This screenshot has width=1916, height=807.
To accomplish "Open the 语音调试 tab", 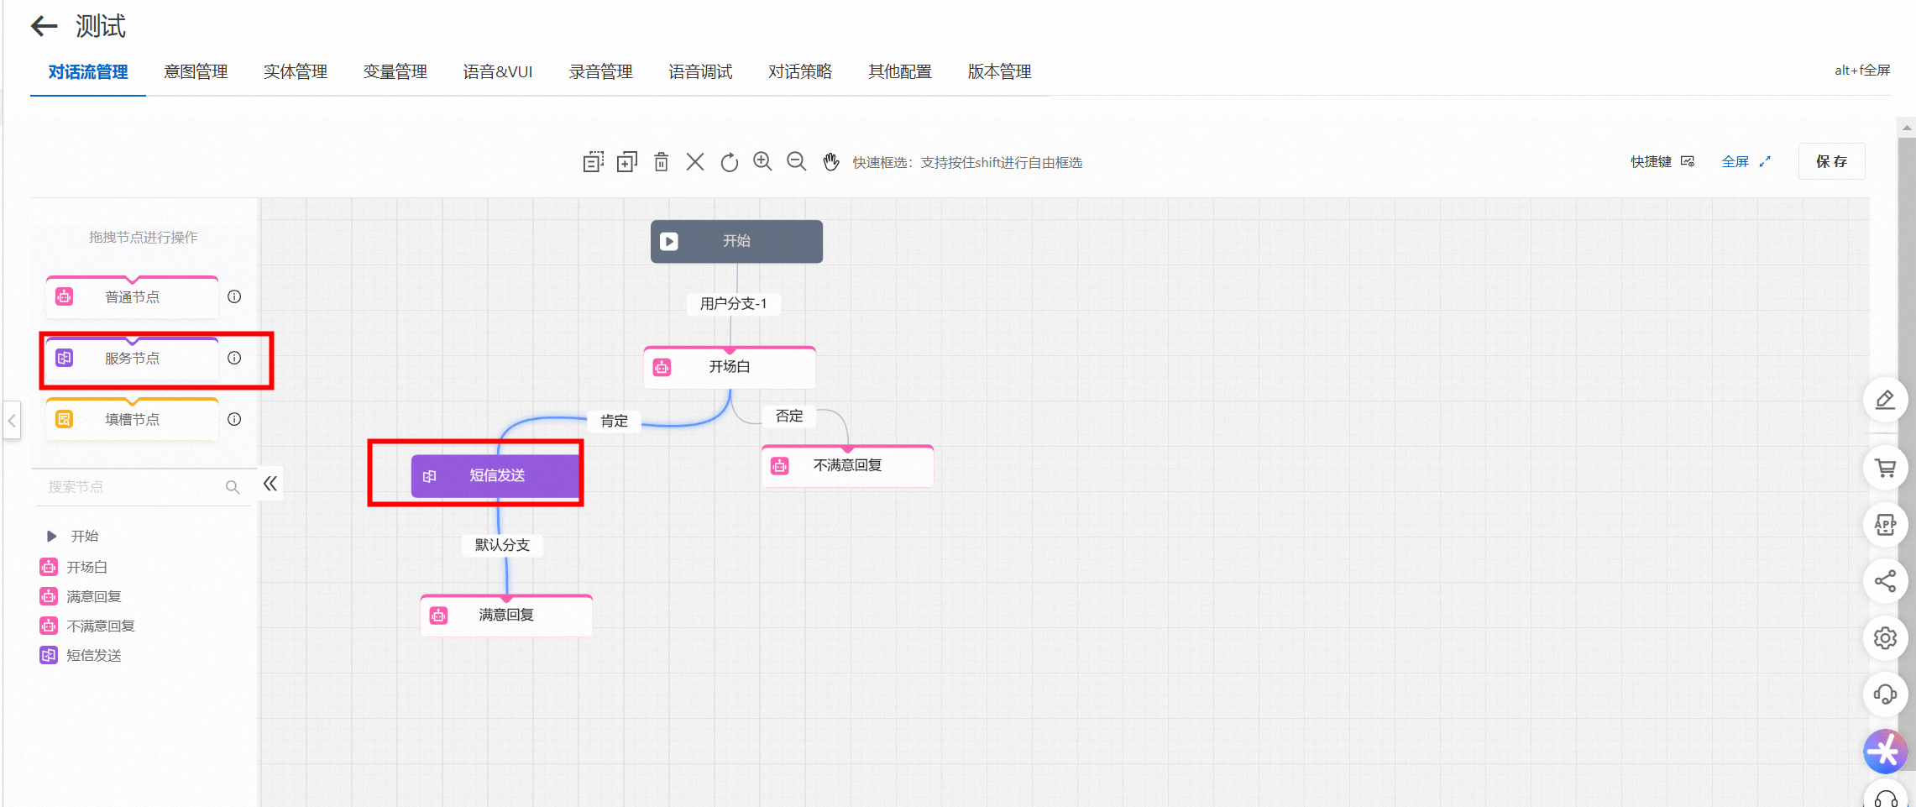I will pyautogui.click(x=701, y=72).
